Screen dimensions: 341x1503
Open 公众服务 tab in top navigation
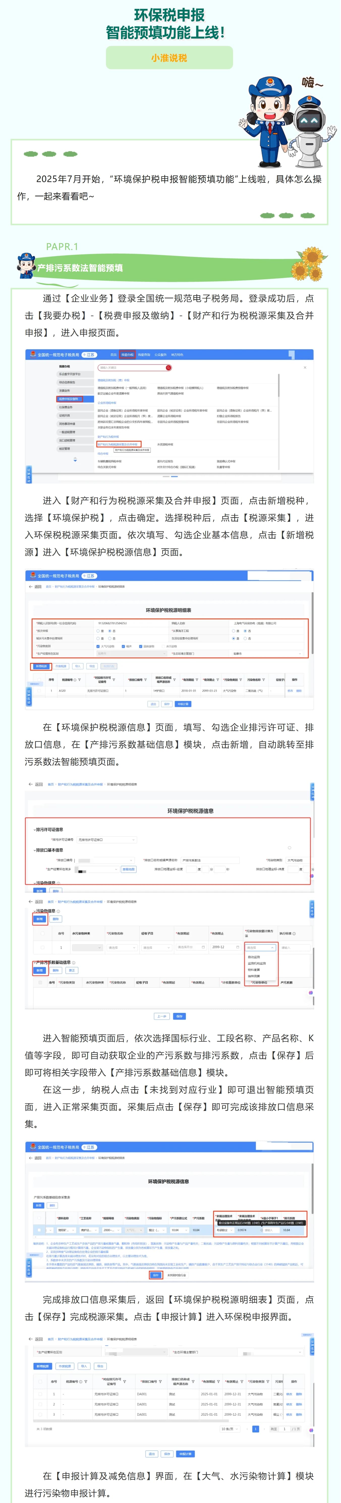coord(160,355)
